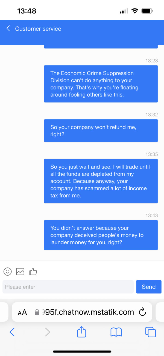Attach an image to the chat
Screen dimensions: 164x356
coord(20,272)
